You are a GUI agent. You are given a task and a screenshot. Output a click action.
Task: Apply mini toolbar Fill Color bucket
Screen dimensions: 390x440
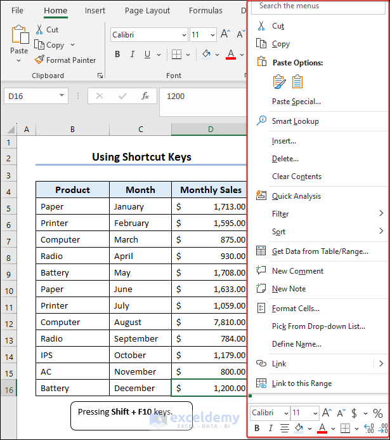(299, 428)
